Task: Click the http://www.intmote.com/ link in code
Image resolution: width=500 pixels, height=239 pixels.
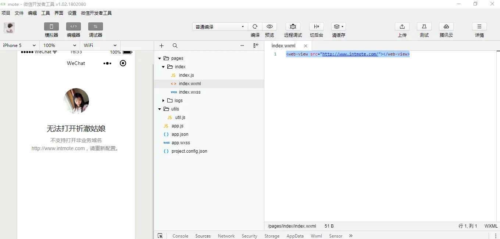Action: pyautogui.click(x=350, y=54)
